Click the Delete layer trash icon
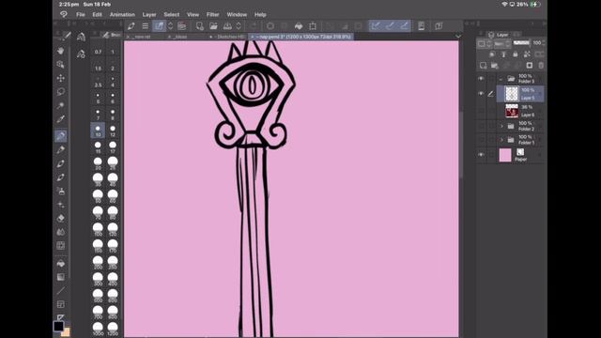 pyautogui.click(x=541, y=66)
